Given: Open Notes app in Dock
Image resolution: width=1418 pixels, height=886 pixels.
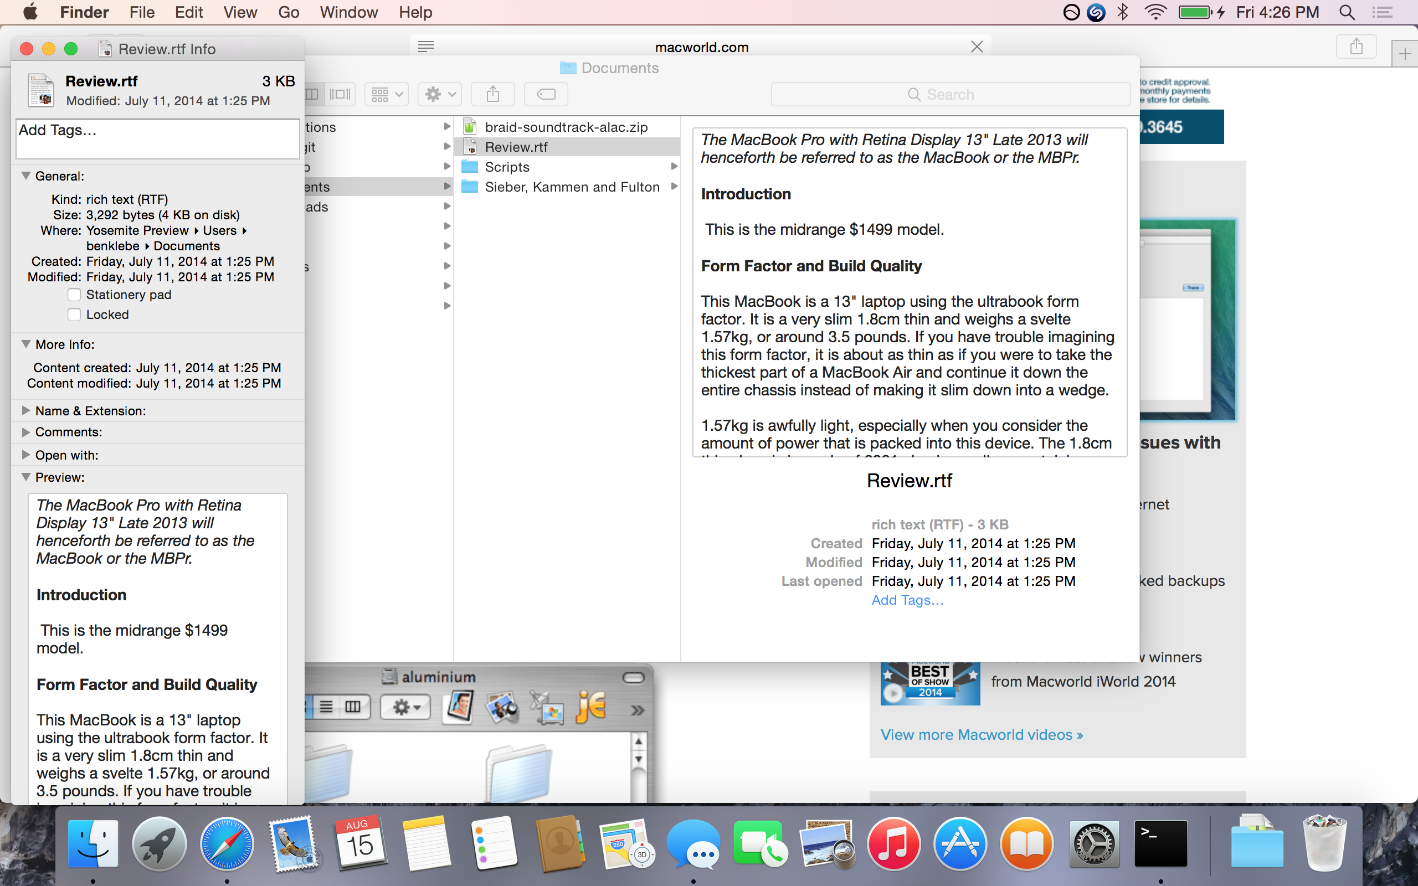Looking at the screenshot, I should click(x=427, y=844).
